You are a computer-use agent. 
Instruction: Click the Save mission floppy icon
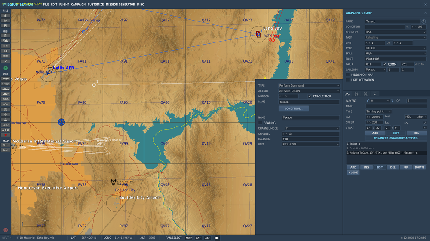click(6, 26)
